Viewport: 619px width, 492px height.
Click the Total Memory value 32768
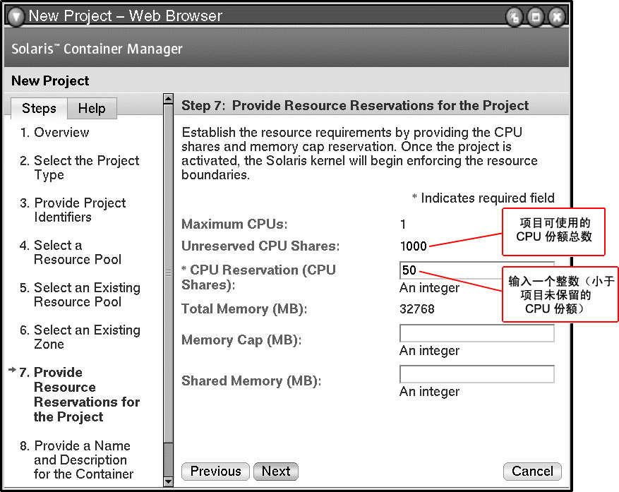point(417,308)
